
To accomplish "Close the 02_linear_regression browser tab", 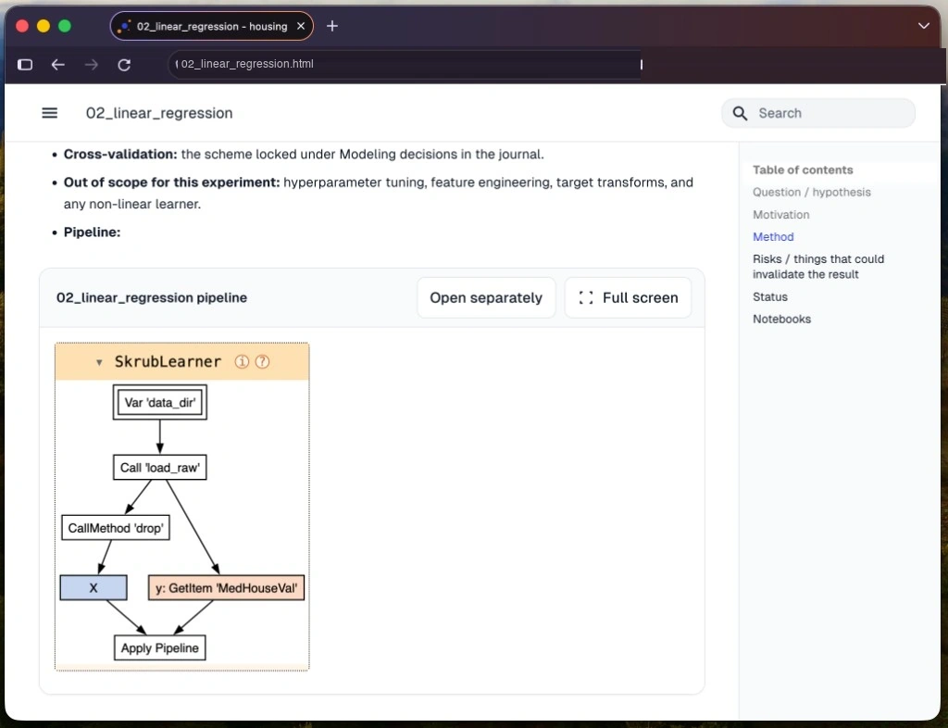I will point(301,26).
